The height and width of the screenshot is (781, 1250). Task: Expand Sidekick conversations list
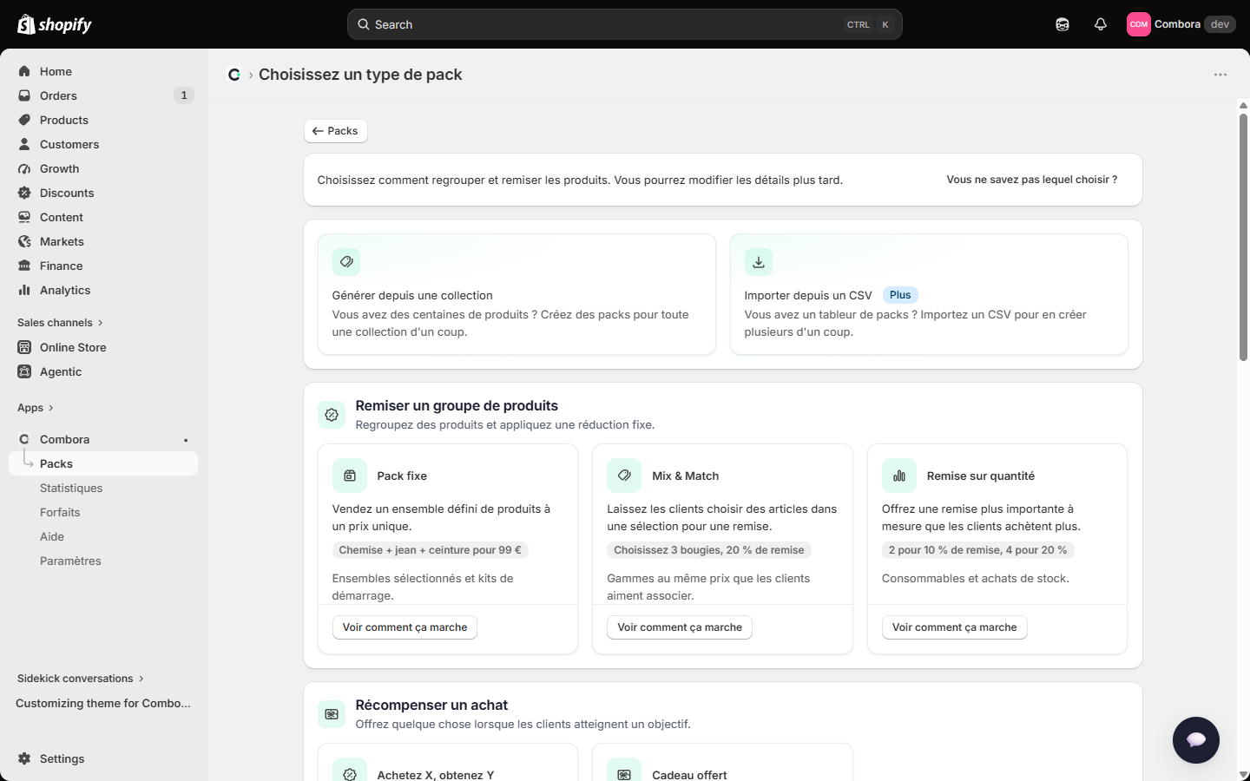pyautogui.click(x=81, y=679)
